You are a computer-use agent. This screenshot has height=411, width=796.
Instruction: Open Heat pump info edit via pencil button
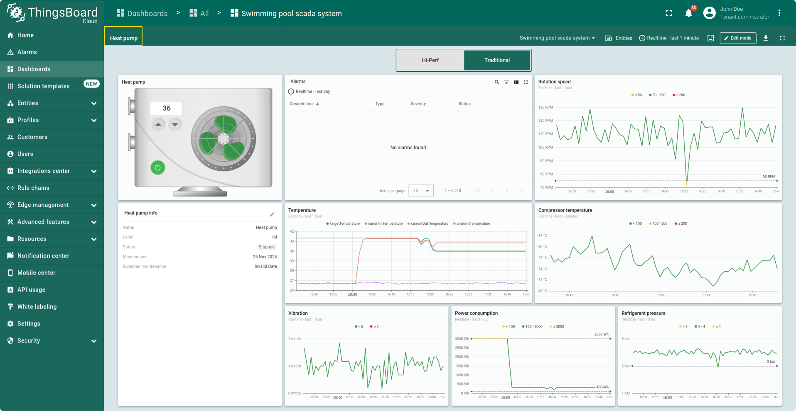(x=272, y=214)
